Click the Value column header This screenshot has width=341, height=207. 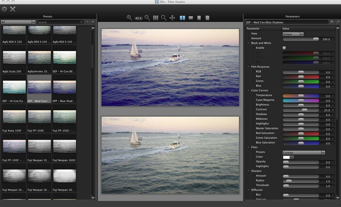click(308, 28)
